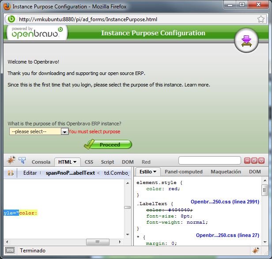Open the HTML tab dropdown arrow
Screen dimensions: 272x259
75,162
